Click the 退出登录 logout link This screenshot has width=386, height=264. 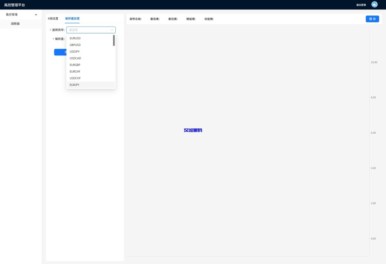361,5
